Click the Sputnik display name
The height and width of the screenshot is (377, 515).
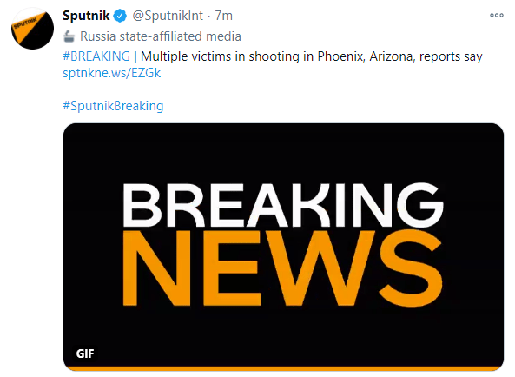(86, 16)
